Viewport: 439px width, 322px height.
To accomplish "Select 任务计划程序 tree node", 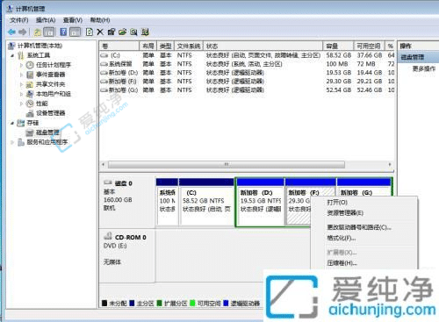I will coord(54,65).
